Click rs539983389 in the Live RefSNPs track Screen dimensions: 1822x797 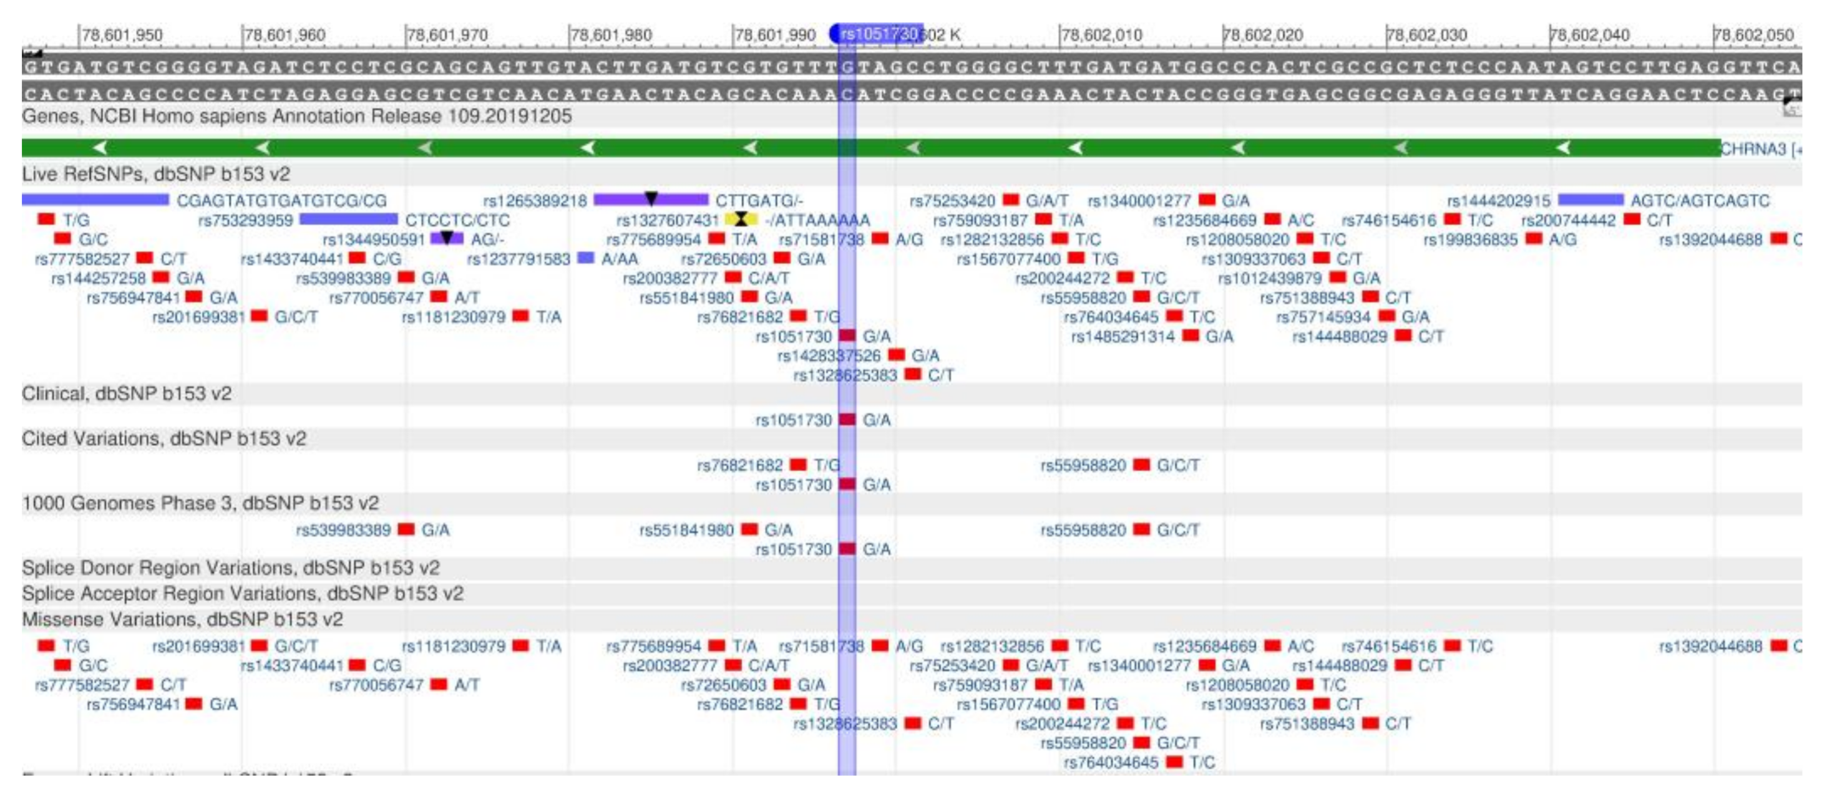coord(343,279)
